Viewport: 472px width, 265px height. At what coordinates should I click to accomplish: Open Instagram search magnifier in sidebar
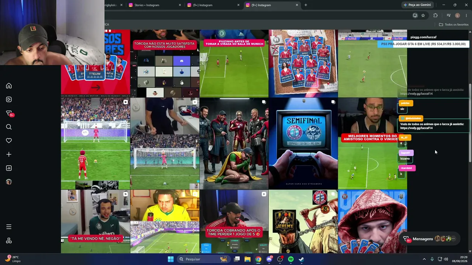pos(9,127)
